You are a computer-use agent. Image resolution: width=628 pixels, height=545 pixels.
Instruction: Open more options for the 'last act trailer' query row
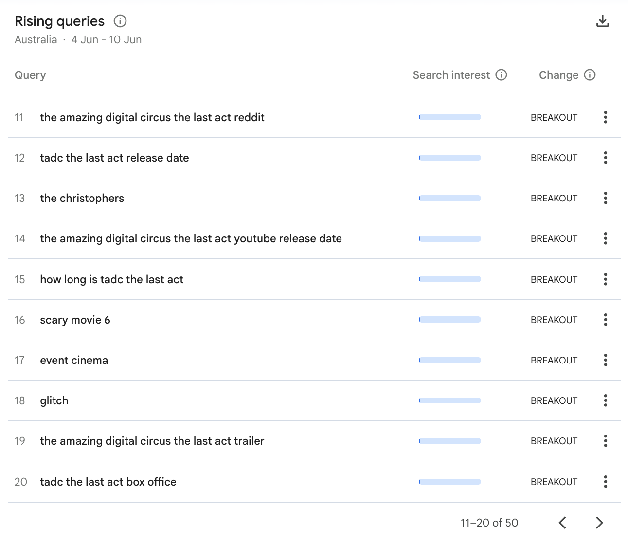[605, 441]
